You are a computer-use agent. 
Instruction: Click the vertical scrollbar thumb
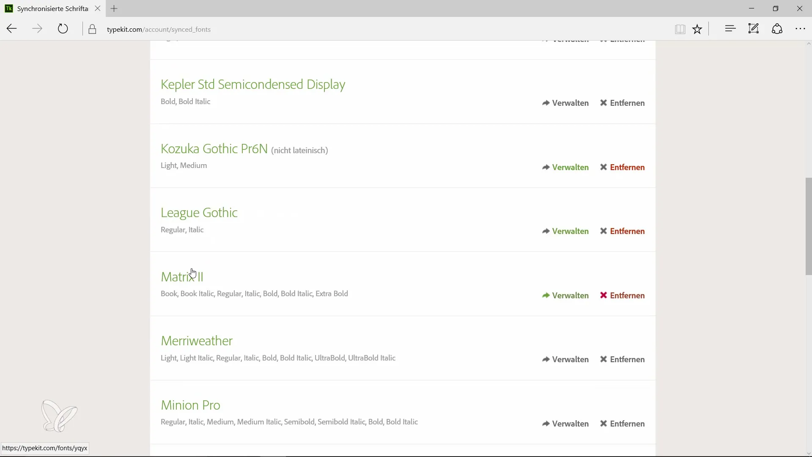pyautogui.click(x=809, y=226)
